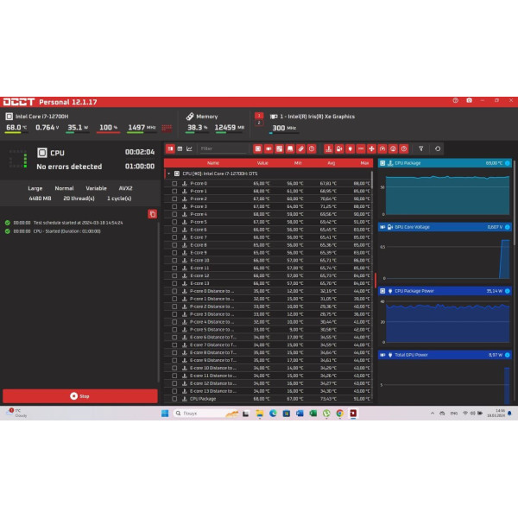
Task: Click CPU temperature 68.0 readout
Action: [16, 128]
